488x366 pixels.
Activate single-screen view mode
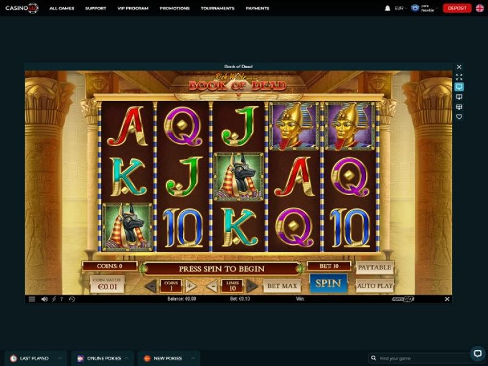459,86
